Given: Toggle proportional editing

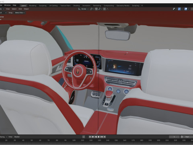Looking at the screenshot, I should coord(105,9).
